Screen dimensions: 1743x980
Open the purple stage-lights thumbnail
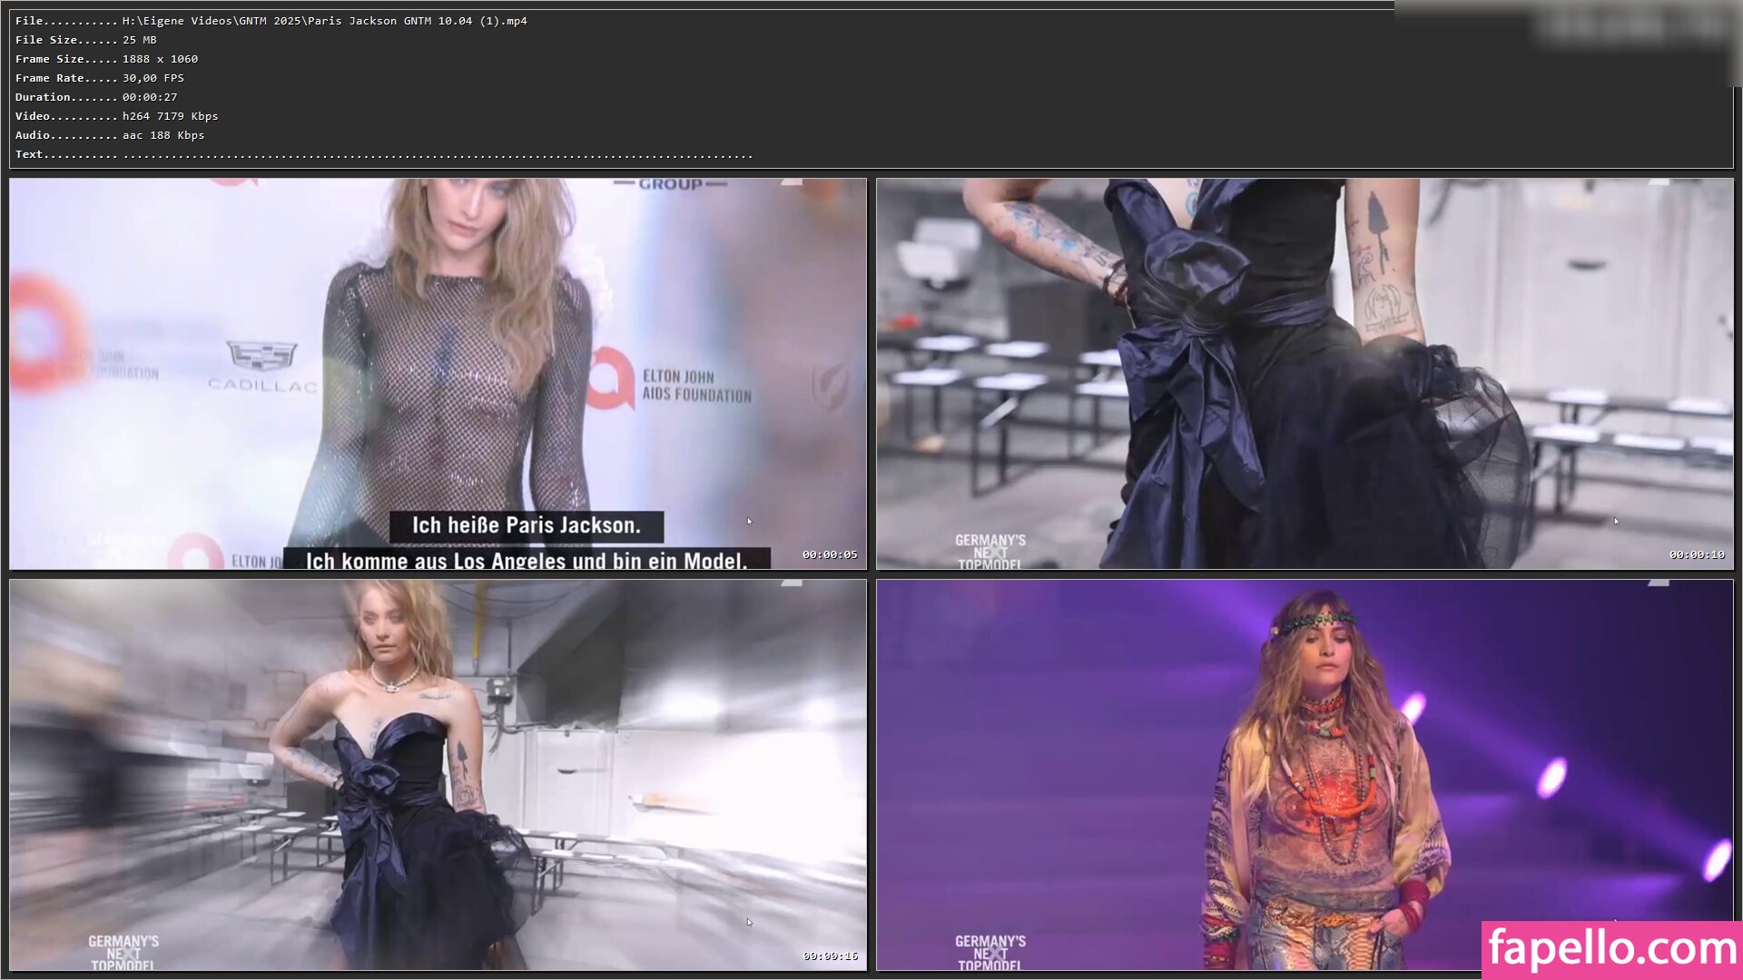point(1305,774)
